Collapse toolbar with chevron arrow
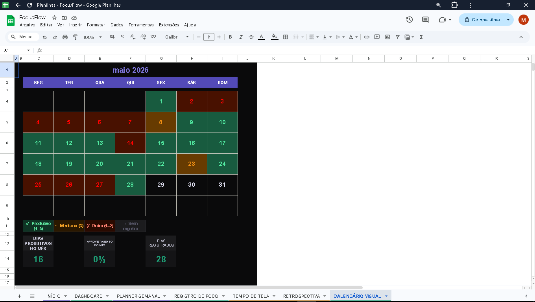 pyautogui.click(x=521, y=37)
